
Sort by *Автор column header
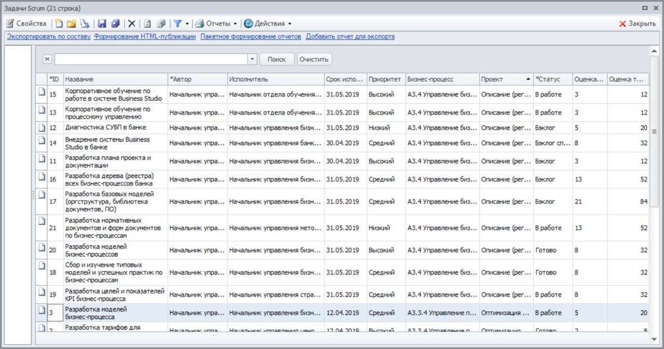click(197, 79)
